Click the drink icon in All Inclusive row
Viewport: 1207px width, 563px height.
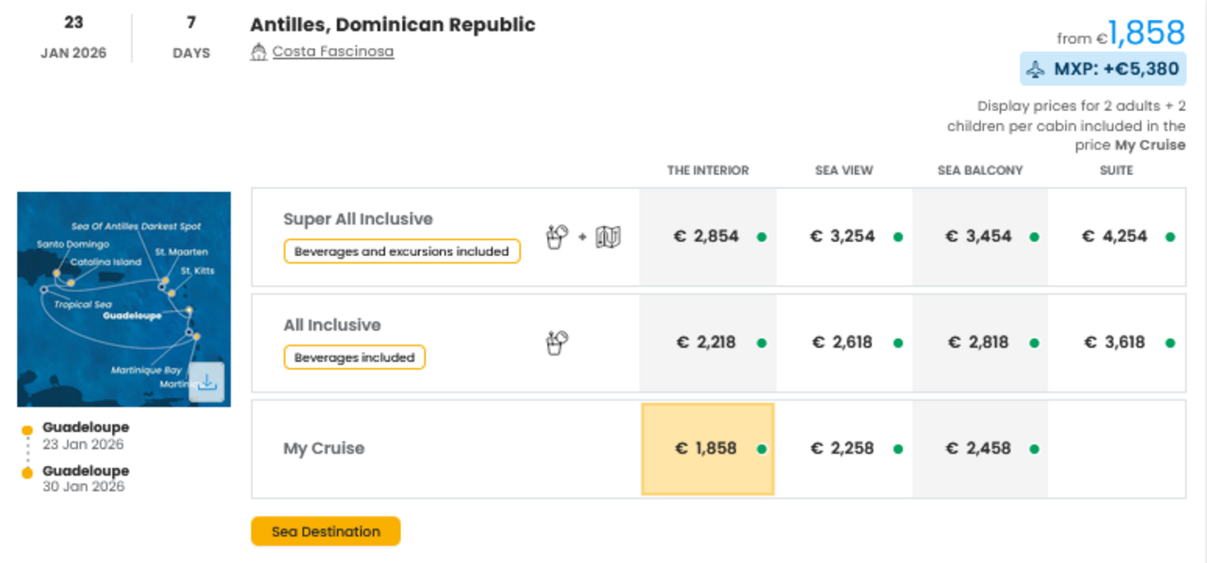(557, 343)
